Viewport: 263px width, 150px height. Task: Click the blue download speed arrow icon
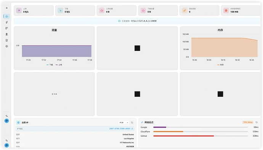tap(60, 11)
